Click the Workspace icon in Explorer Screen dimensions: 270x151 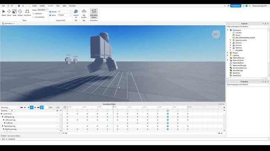pyautogui.click(x=231, y=30)
